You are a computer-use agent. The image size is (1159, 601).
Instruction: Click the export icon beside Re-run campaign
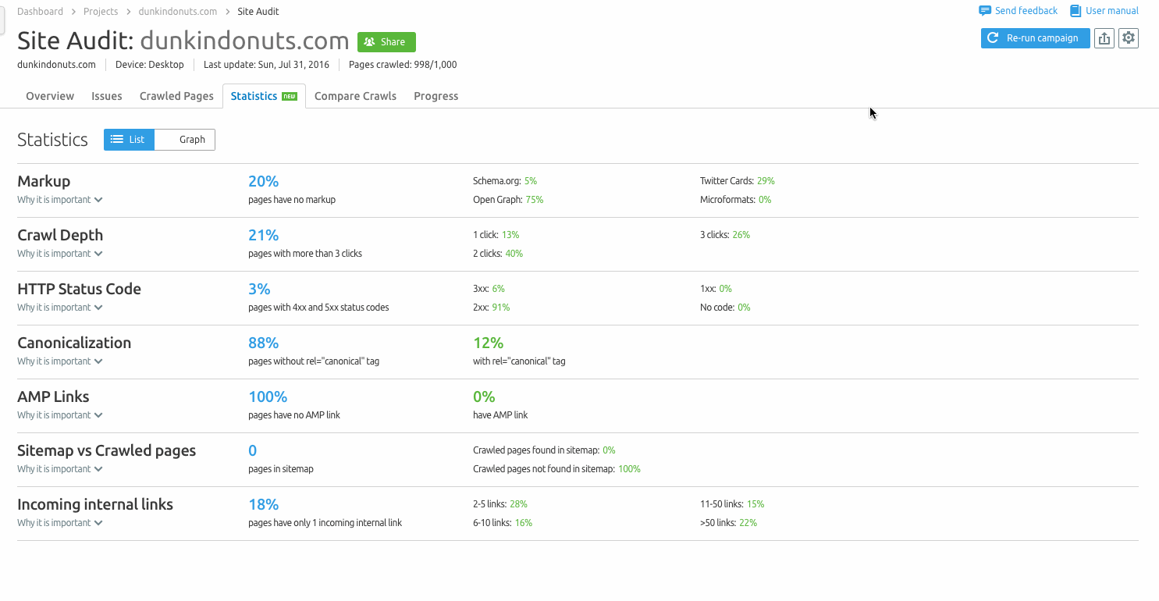point(1104,38)
